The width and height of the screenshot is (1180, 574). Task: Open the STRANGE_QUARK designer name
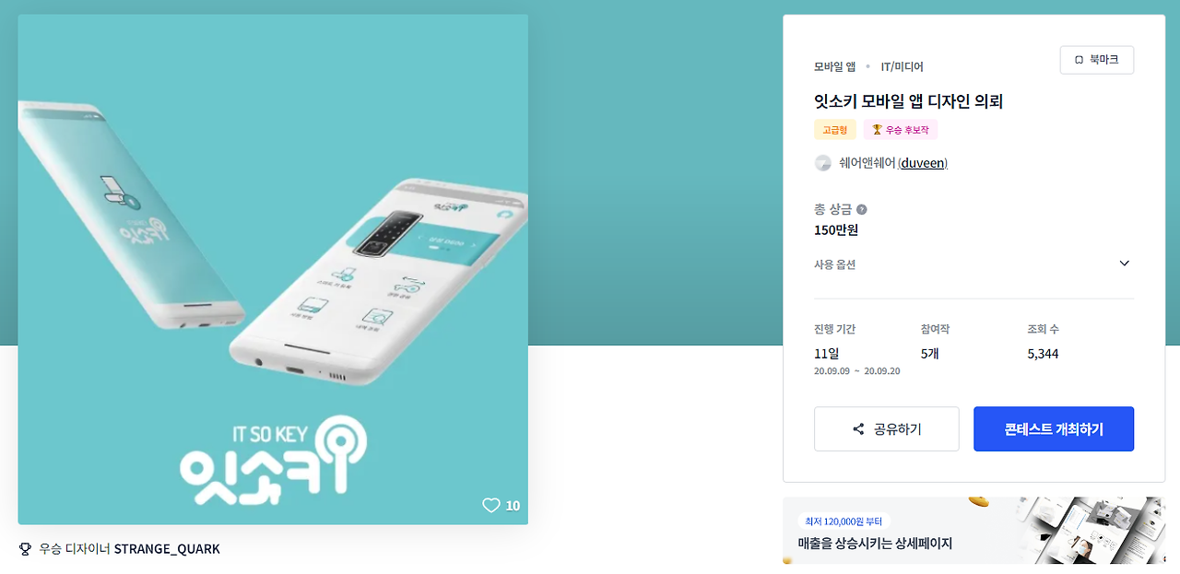tap(167, 549)
